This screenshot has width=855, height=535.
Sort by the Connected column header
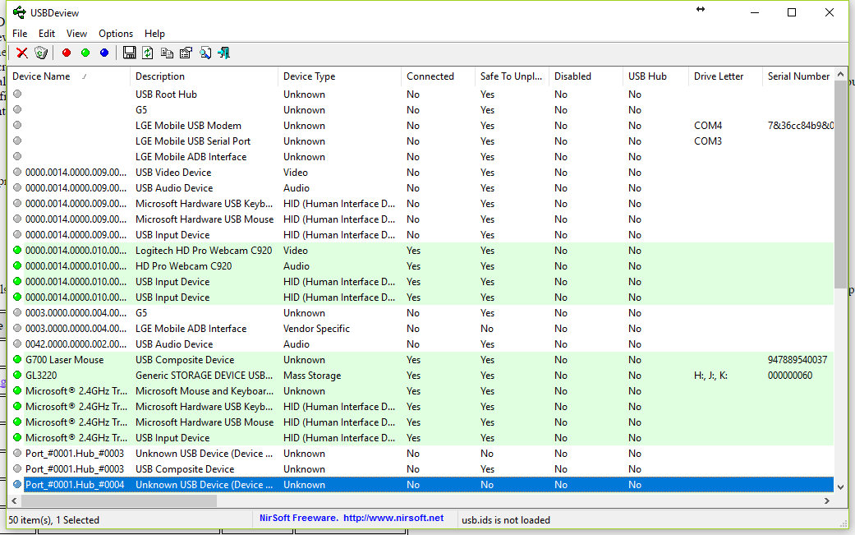tap(439, 76)
